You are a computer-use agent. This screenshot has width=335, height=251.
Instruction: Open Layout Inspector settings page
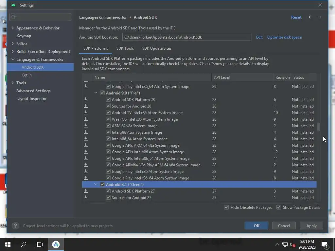point(31,99)
